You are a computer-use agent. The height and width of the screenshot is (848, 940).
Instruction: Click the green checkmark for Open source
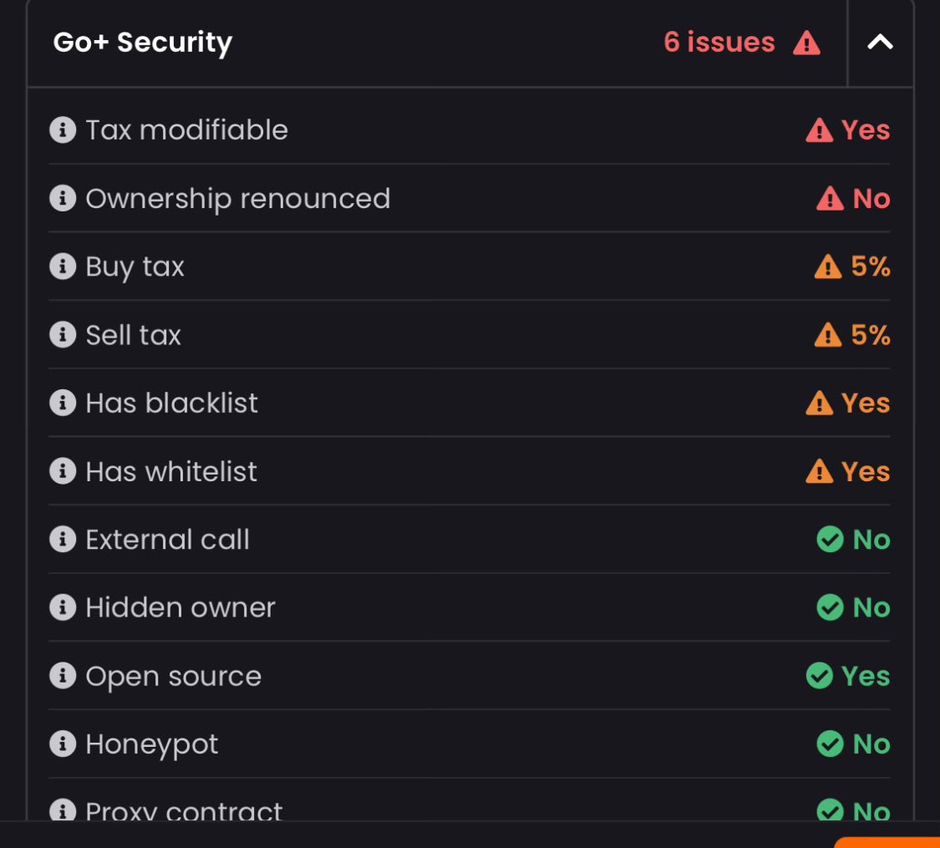pyautogui.click(x=820, y=675)
